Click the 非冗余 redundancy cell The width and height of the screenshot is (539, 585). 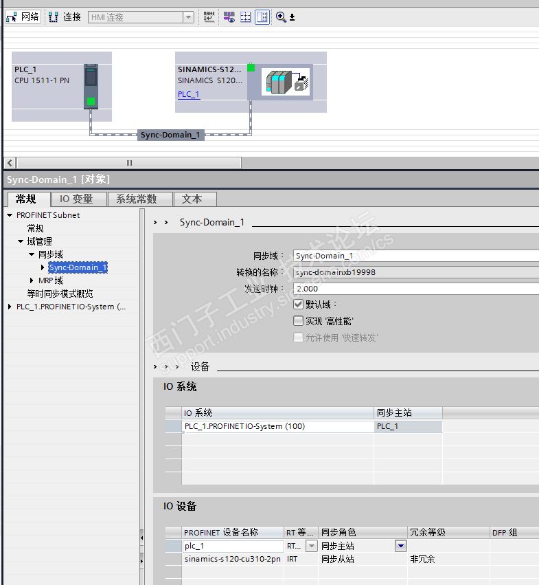click(x=448, y=560)
